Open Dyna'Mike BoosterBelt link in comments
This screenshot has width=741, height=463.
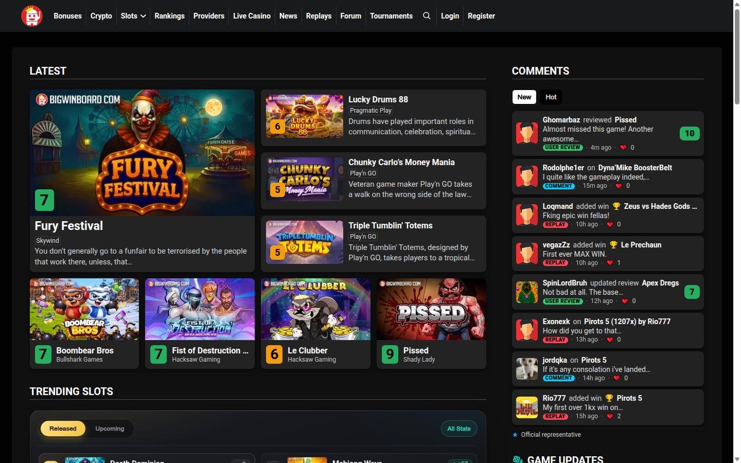[635, 168]
